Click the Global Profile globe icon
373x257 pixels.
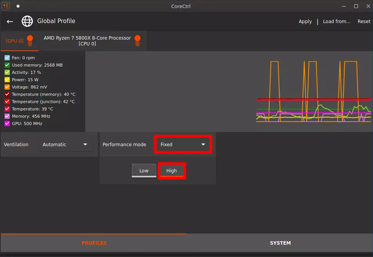tap(27, 21)
